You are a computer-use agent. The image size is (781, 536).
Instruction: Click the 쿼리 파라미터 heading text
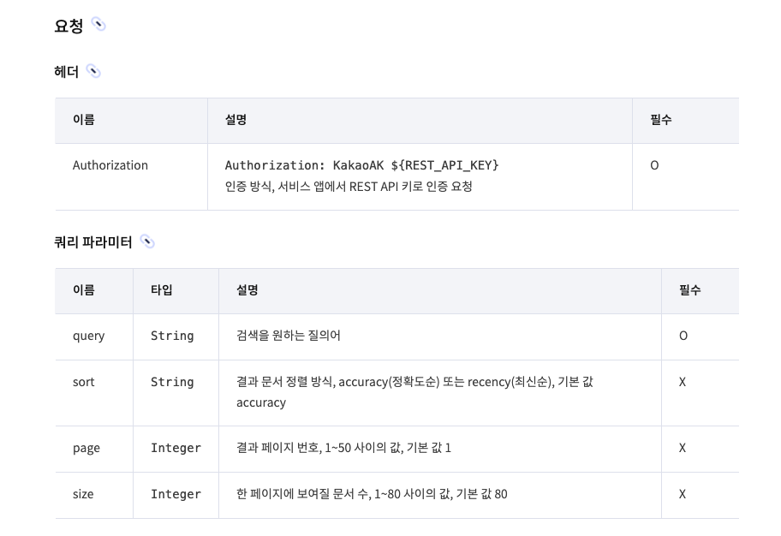coord(93,242)
